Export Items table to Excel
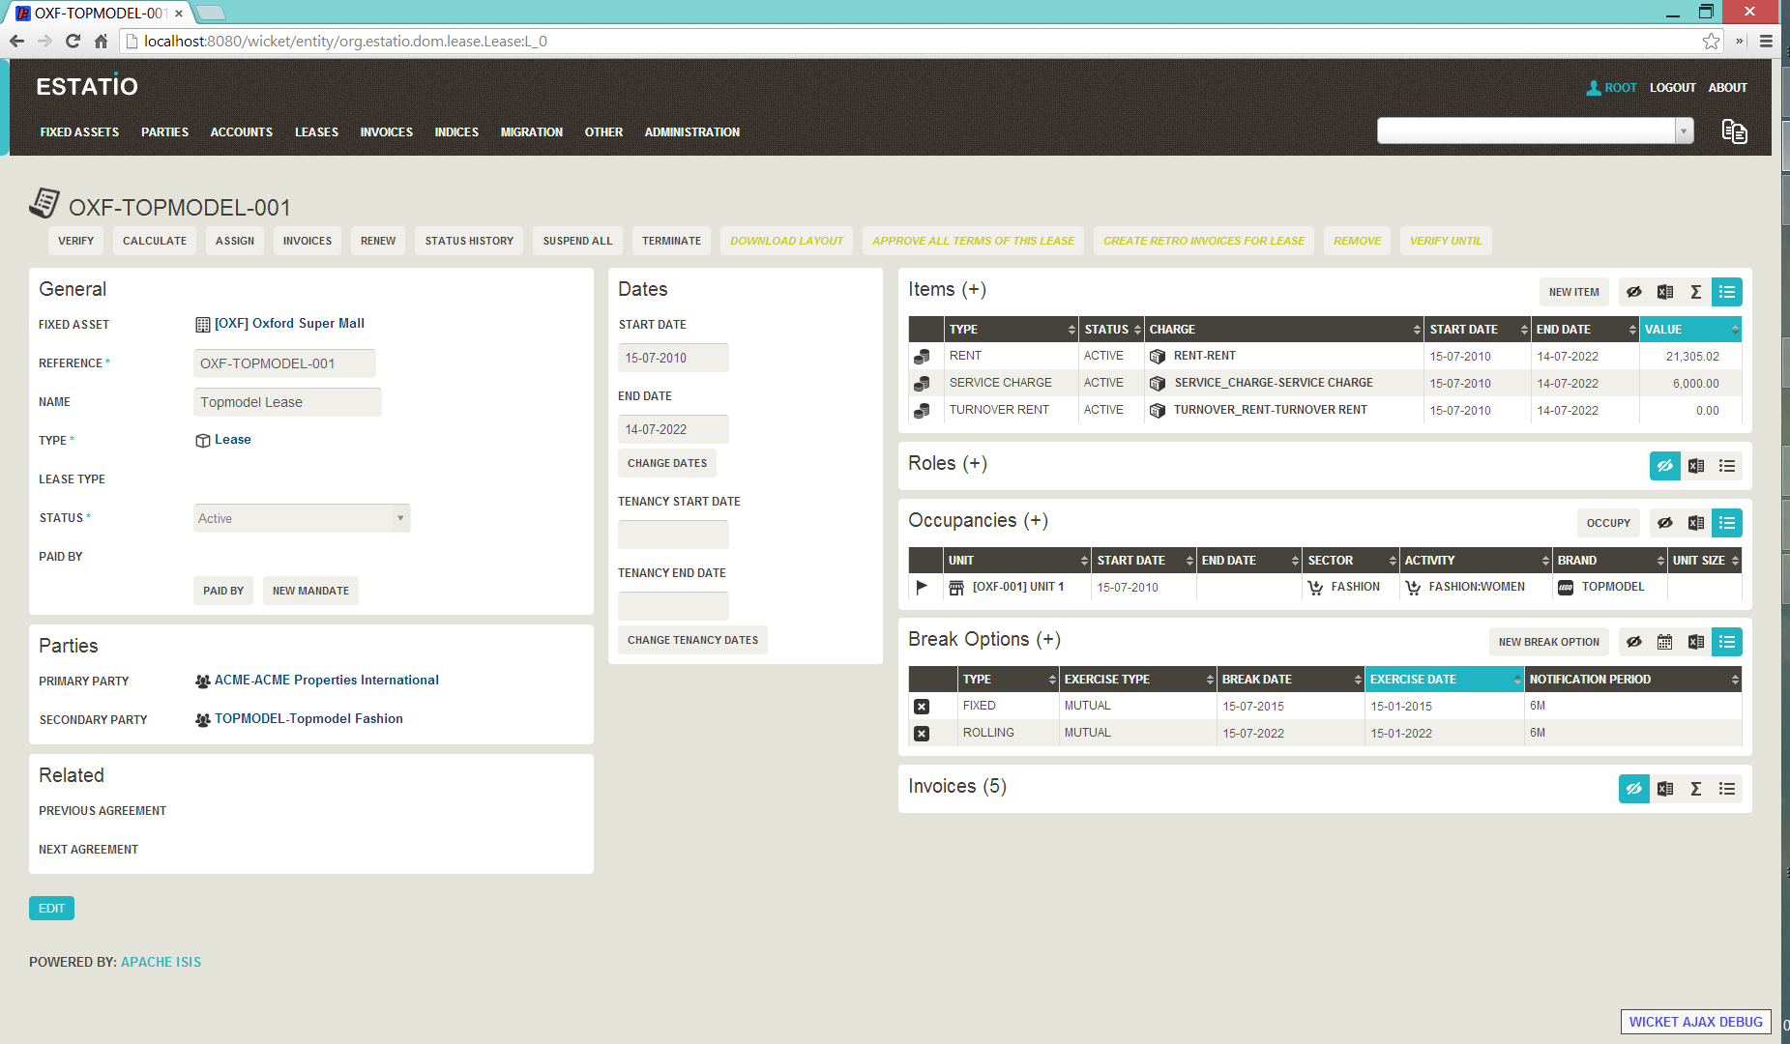Viewport: 1790px width, 1044px height. (x=1665, y=292)
